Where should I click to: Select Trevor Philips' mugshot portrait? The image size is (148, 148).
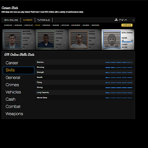pyautogui.click(x=79, y=39)
